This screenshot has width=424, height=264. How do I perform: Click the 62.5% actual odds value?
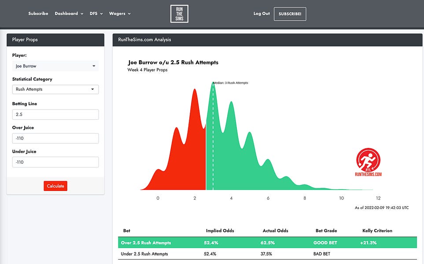click(267, 242)
